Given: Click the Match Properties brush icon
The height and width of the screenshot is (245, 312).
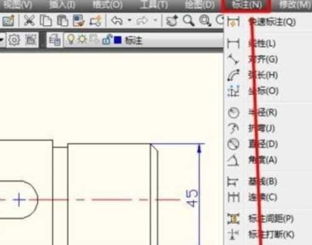Looking at the screenshot, I should 79,21.
